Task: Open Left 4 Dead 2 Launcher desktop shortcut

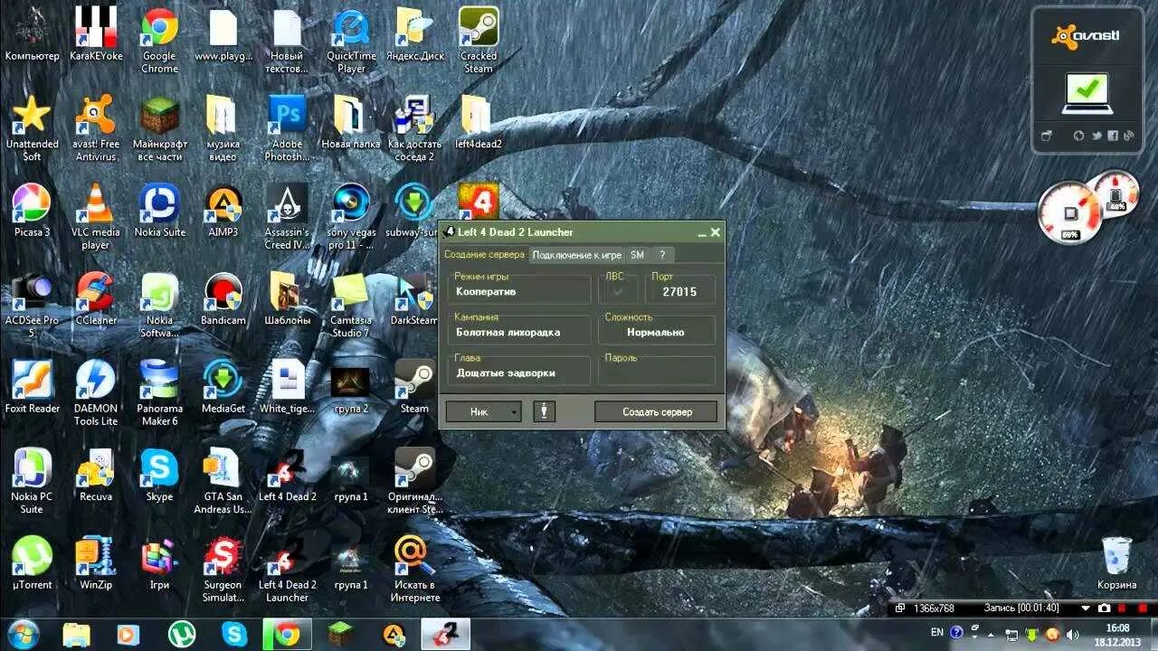Action: click(288, 570)
